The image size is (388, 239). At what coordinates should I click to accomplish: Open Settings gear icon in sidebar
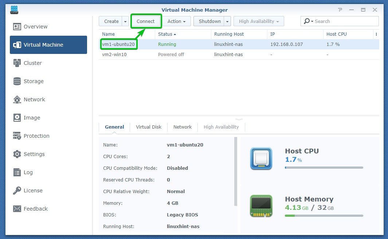click(17, 154)
